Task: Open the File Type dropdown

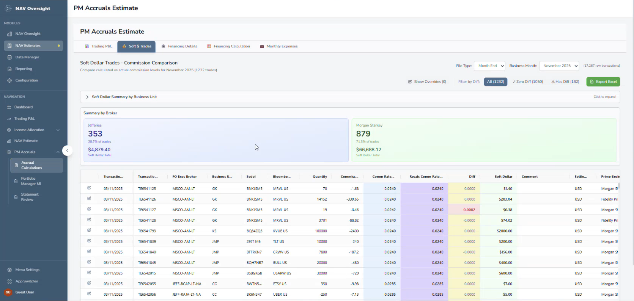Action: [x=489, y=66]
